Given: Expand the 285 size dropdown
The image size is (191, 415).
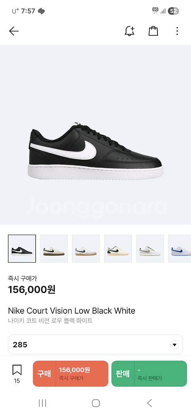Looking at the screenshot, I should click(95, 344).
